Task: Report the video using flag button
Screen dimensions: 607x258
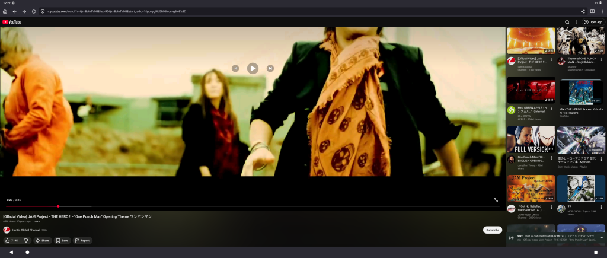Action: coord(82,240)
